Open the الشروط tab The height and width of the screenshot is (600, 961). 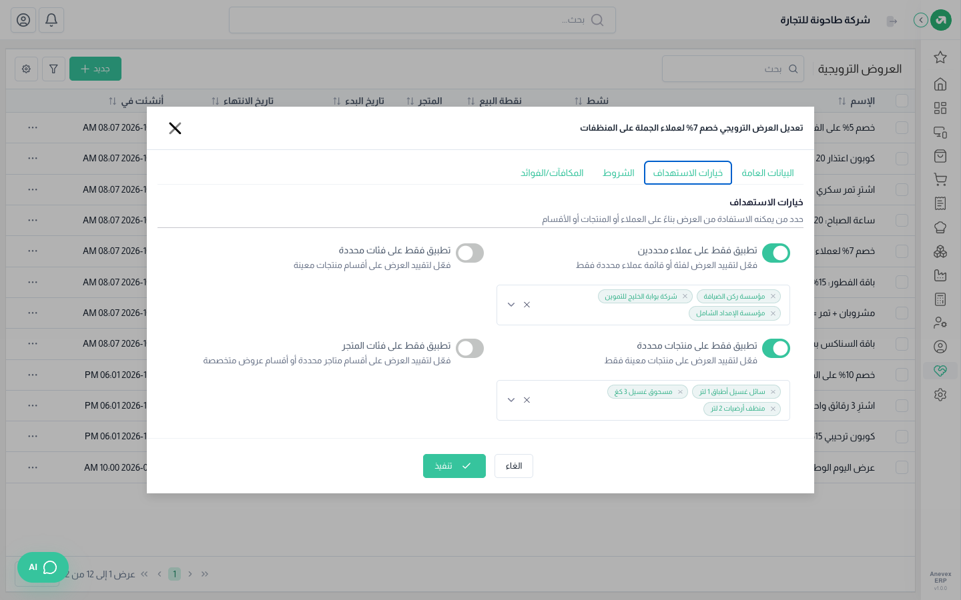coord(619,173)
